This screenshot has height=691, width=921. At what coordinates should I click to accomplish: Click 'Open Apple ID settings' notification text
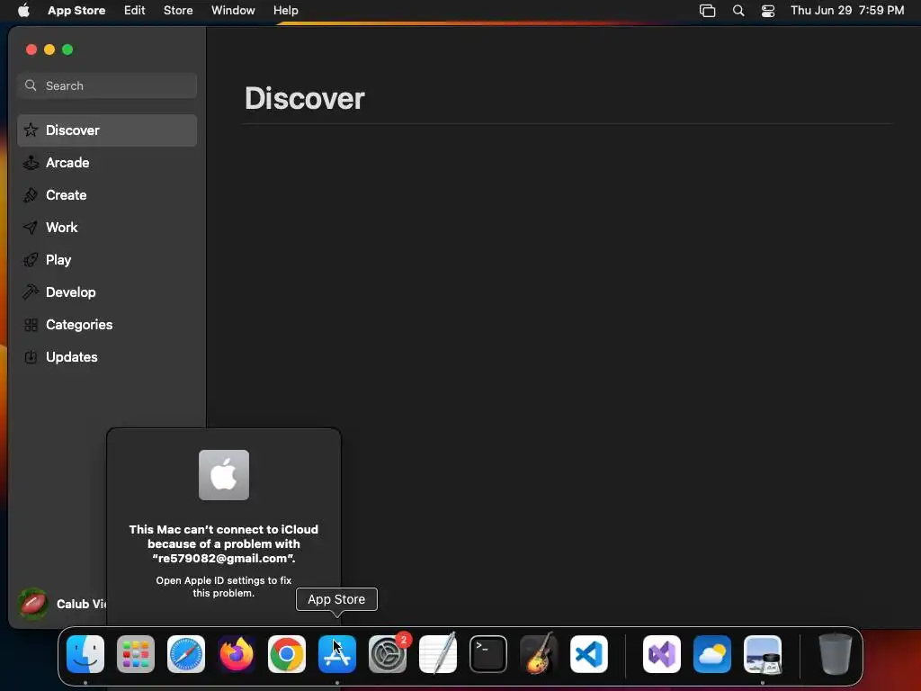coord(224,587)
